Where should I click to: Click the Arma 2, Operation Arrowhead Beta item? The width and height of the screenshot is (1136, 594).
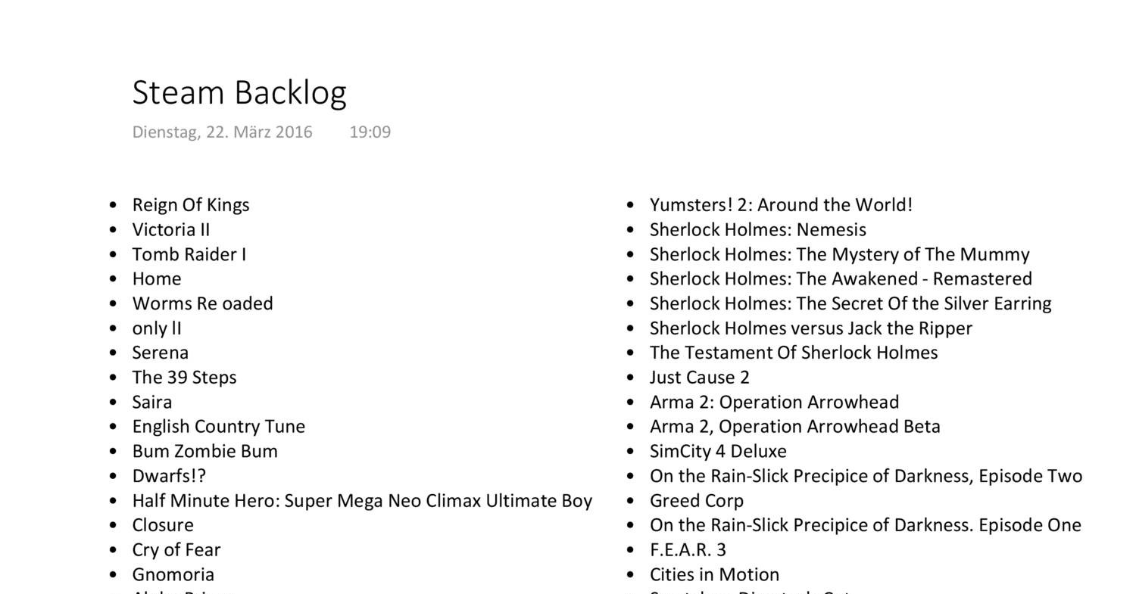pos(794,426)
